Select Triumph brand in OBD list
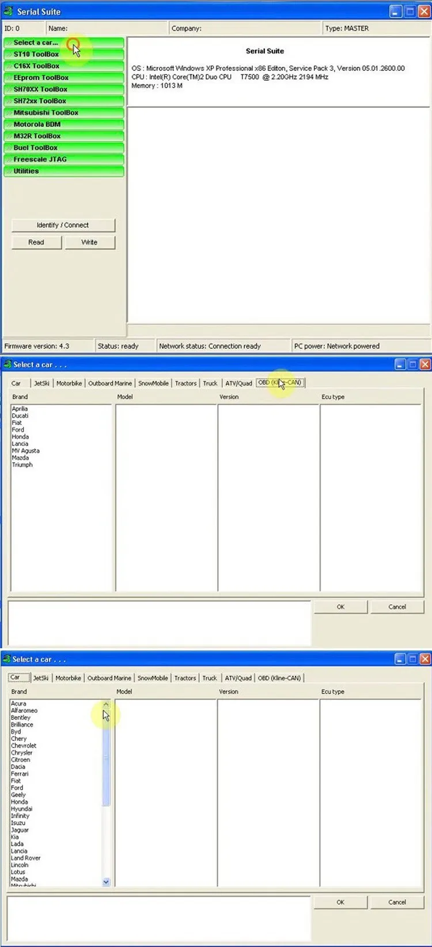Image resolution: width=432 pixels, height=947 pixels. (22, 465)
